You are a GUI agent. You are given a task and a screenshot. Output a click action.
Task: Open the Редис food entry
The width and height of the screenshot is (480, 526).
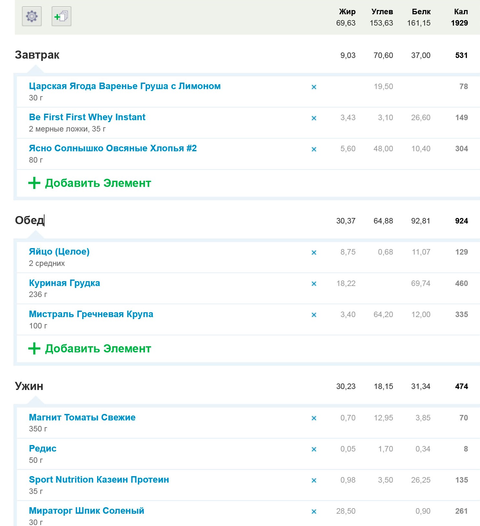(43, 448)
